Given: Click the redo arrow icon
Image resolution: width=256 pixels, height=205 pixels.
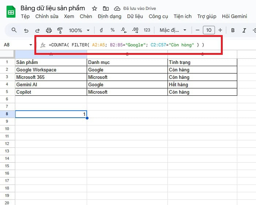Looking at the screenshot, I should coord(37,30).
